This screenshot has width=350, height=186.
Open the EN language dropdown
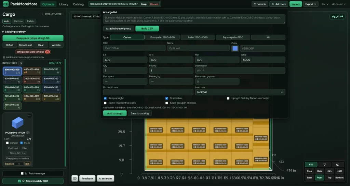coord(325,4)
